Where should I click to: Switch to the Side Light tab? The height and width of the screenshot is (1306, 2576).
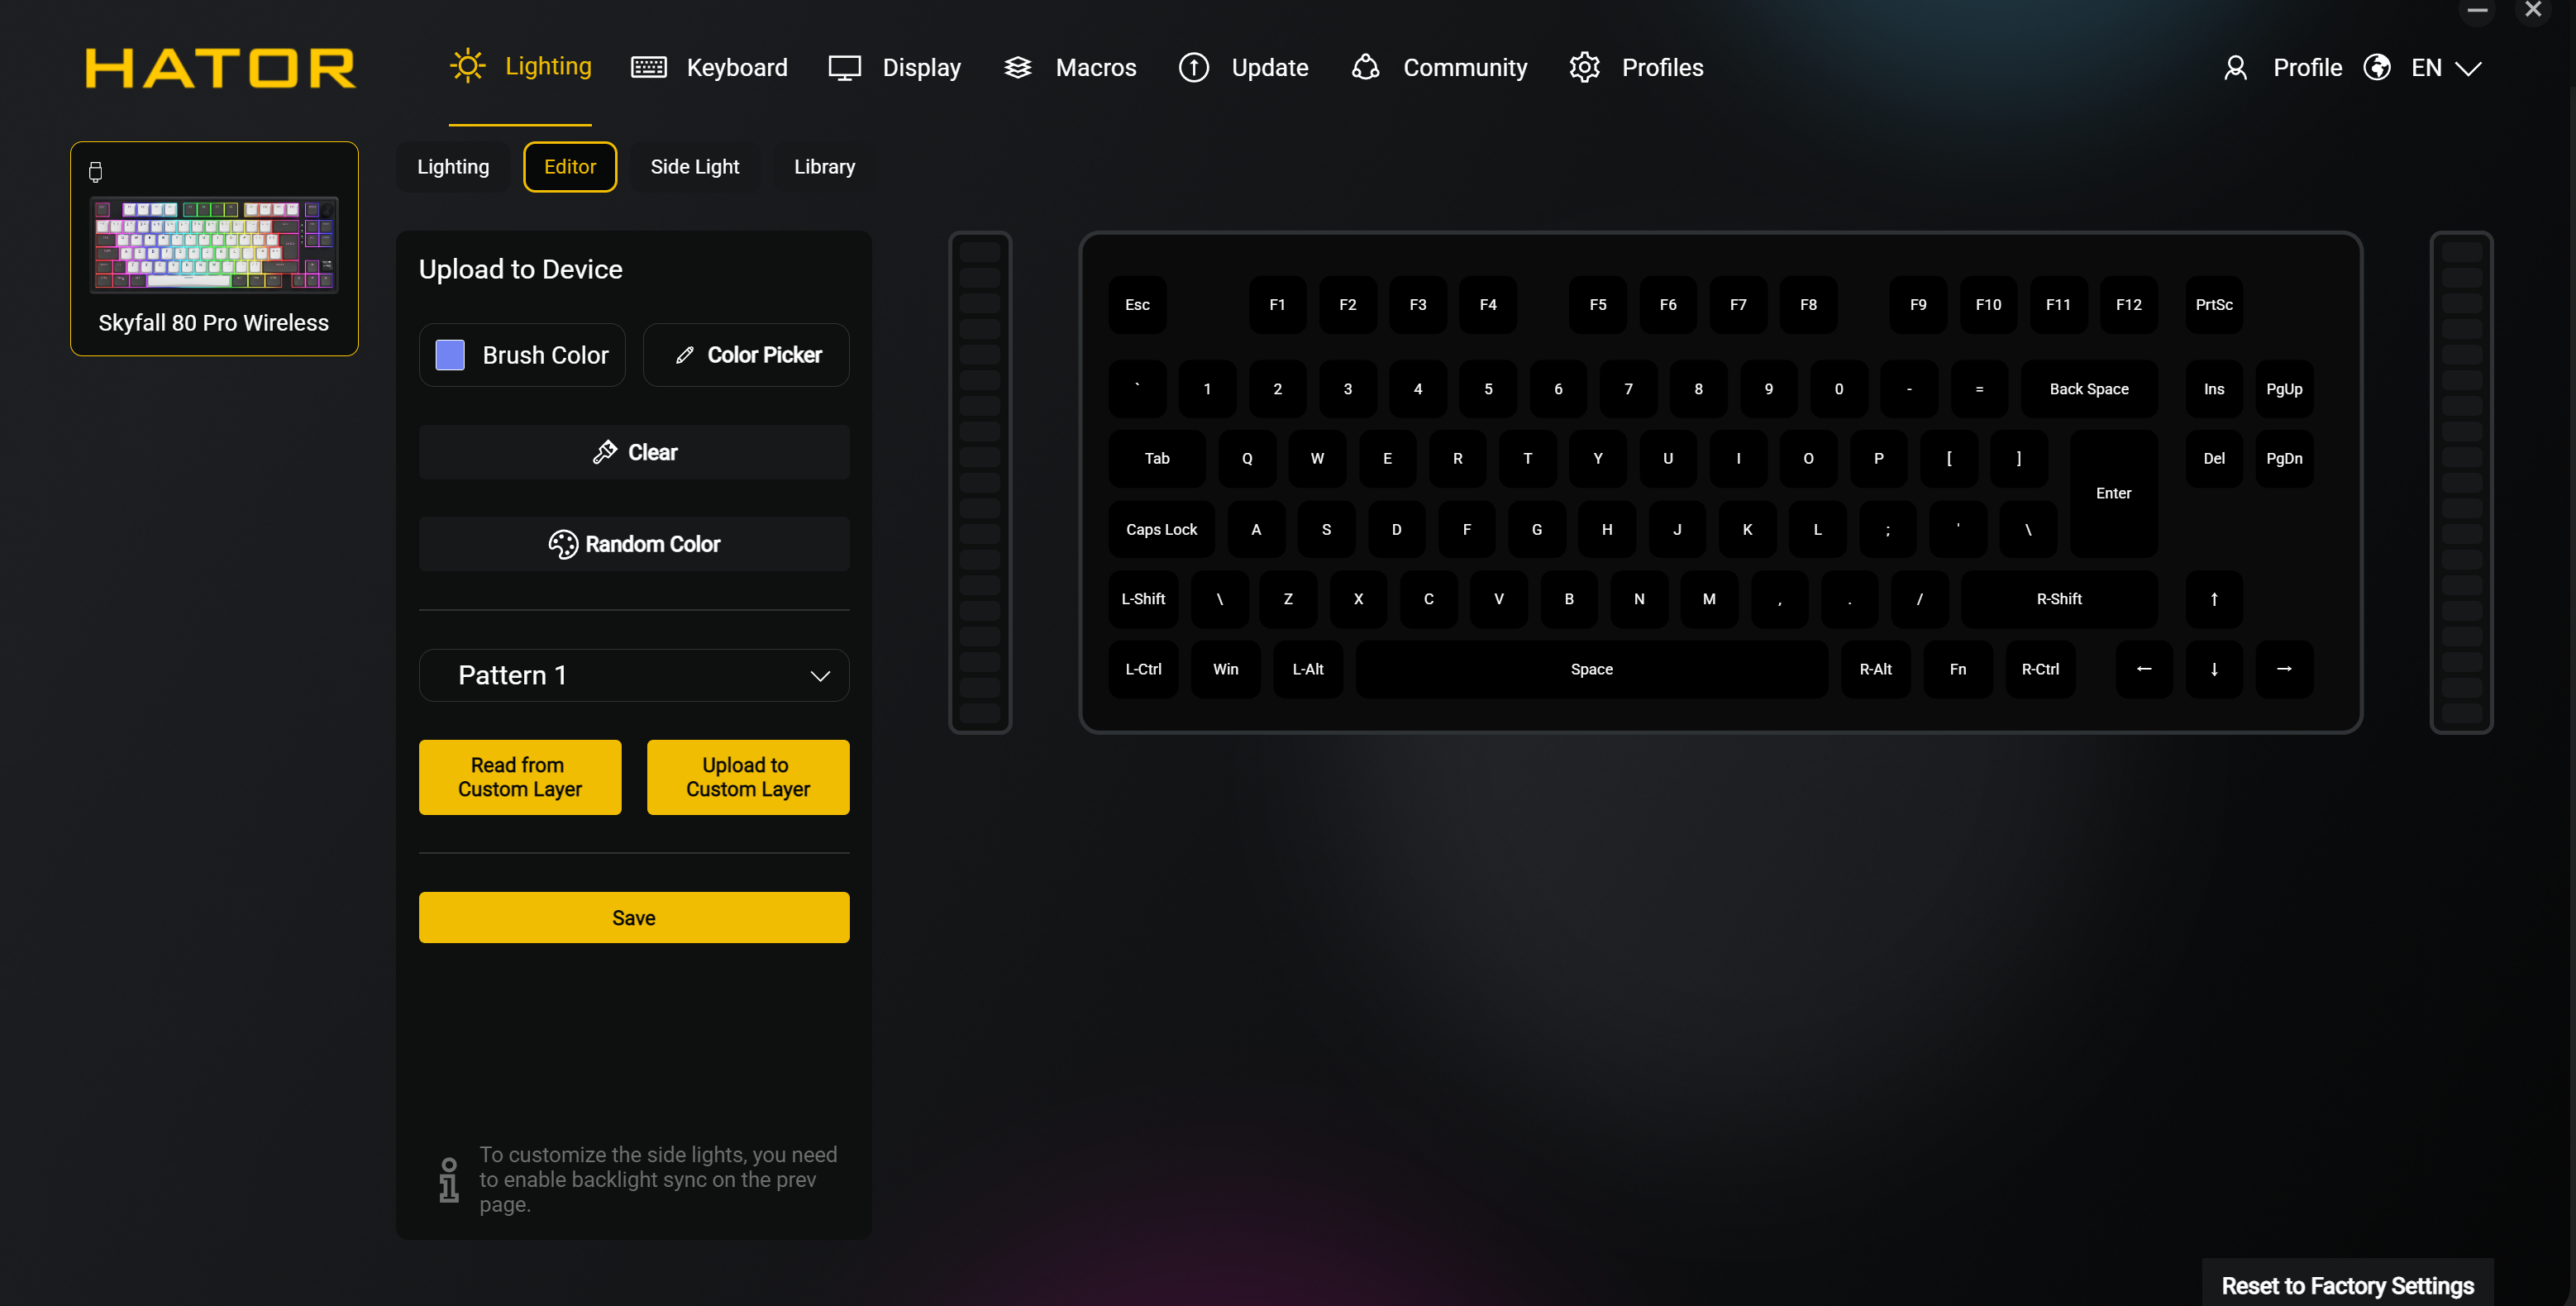[x=694, y=167]
